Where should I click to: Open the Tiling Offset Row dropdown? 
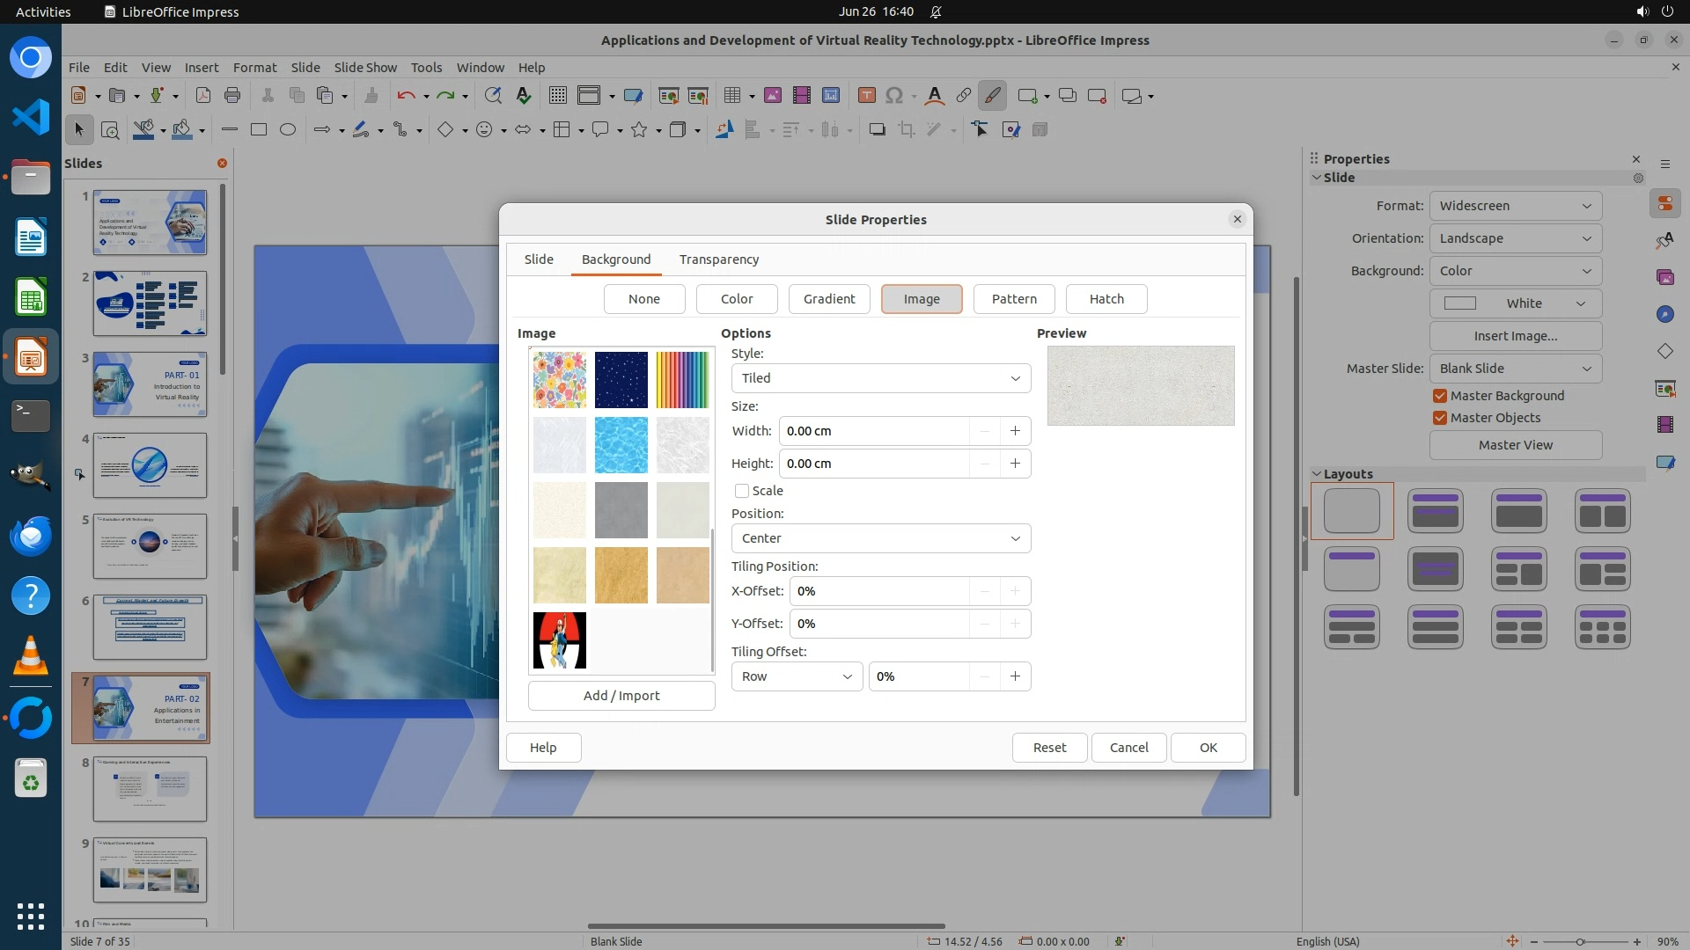(797, 676)
